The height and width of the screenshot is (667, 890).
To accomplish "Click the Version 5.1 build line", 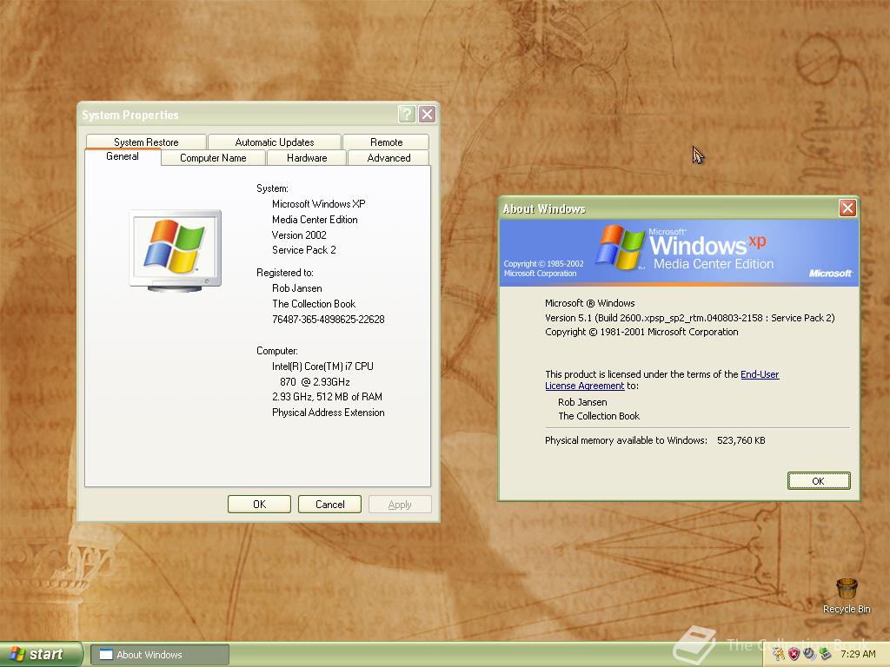I will (689, 318).
